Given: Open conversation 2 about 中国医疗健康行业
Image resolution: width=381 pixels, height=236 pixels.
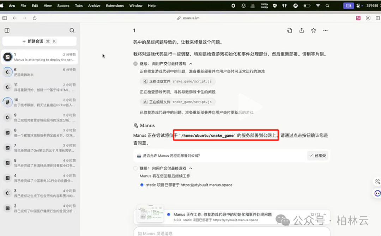Looking at the screenshot, I should [40, 208].
